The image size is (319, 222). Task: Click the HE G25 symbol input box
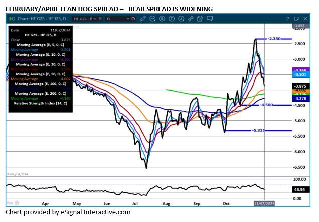(x=80, y=18)
